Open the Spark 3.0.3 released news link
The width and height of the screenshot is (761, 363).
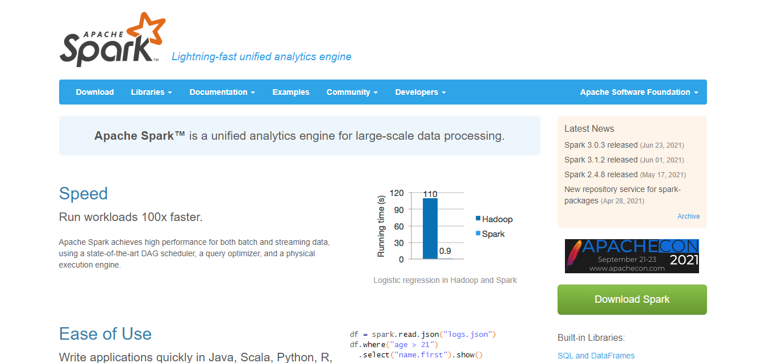point(601,145)
